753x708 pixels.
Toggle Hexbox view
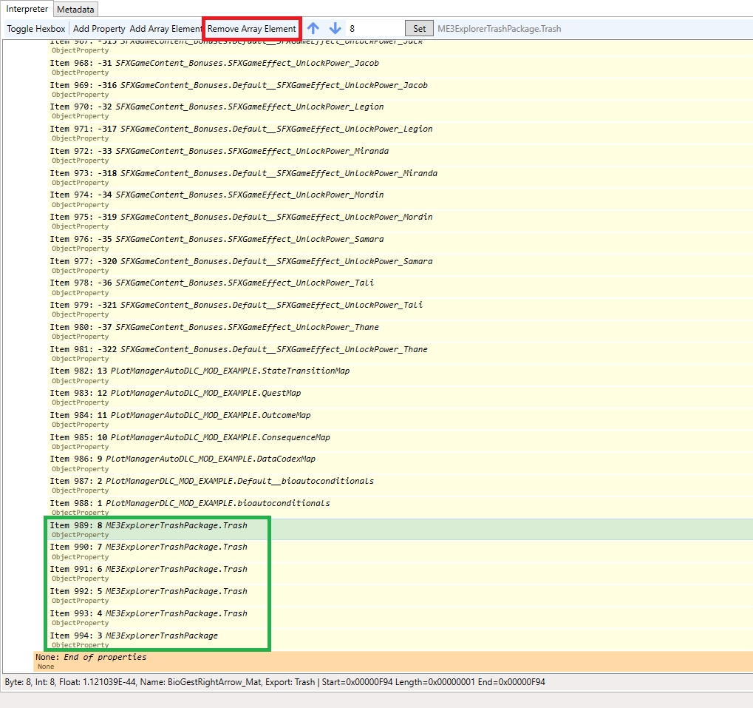[36, 29]
